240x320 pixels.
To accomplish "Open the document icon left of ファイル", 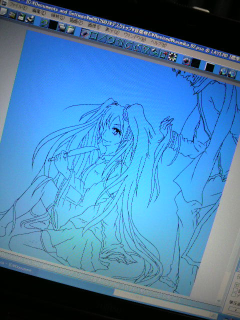I will tap(4, 2).
